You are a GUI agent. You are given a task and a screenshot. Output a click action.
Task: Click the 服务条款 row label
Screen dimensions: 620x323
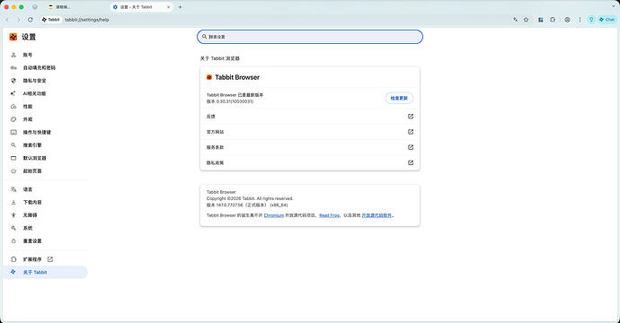(x=215, y=147)
